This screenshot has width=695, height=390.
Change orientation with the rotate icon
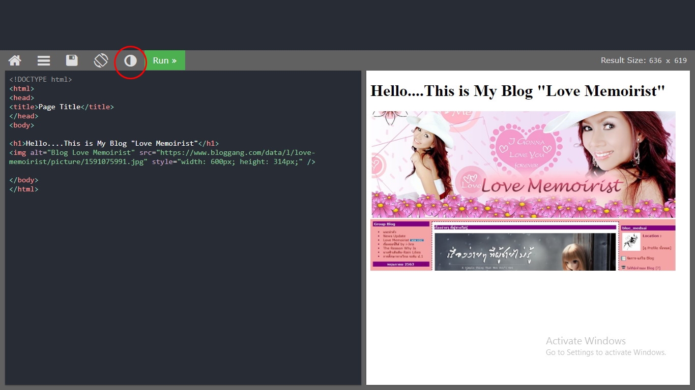[101, 60]
